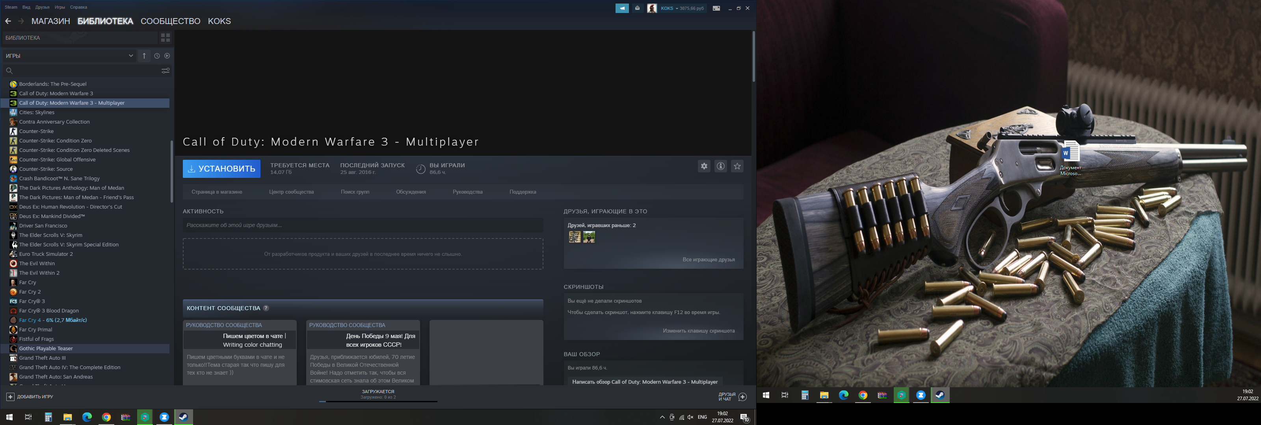
Task: Launch Big Picture mode icon
Action: click(x=716, y=8)
